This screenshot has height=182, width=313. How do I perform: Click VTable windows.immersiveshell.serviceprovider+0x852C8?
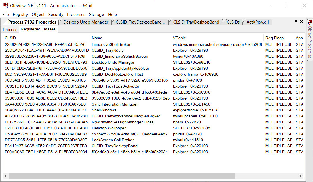coord(217,44)
